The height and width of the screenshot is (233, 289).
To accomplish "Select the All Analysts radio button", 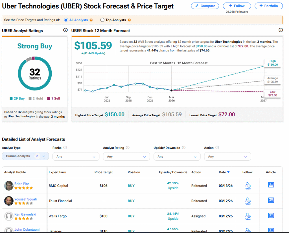I will [x=66, y=20].
